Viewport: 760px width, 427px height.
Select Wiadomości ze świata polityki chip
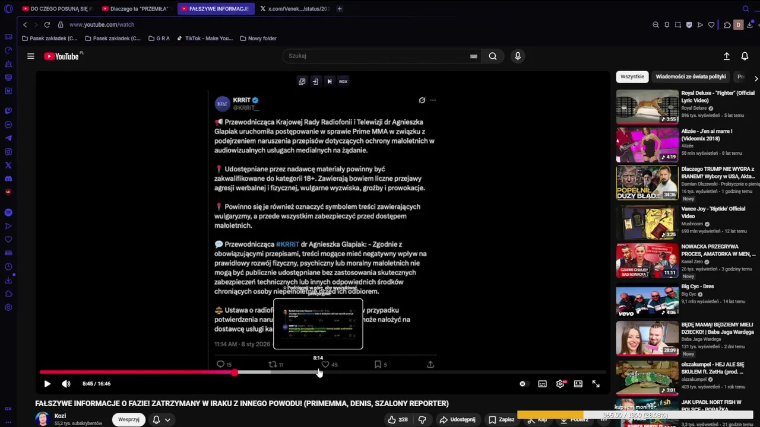pos(691,77)
